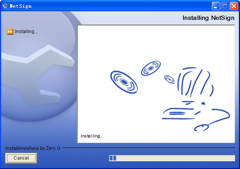Click the 'Installing...' status text in the white panel

coord(92,136)
